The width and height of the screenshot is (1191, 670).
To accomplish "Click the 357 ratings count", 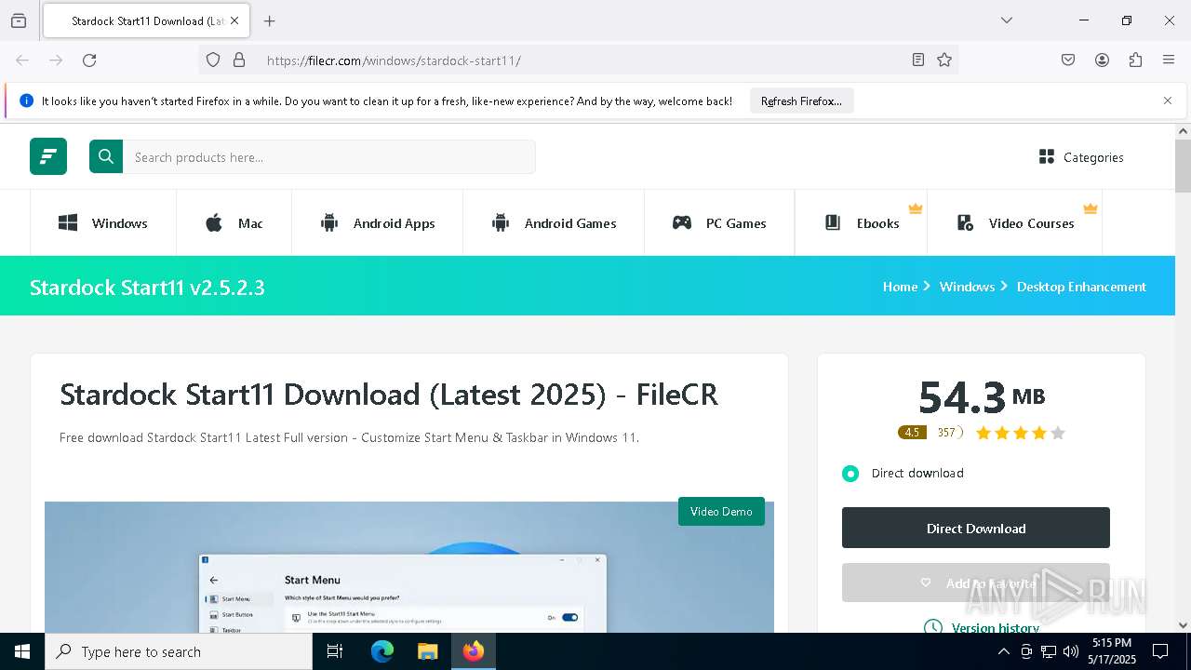I will pyautogui.click(x=946, y=432).
